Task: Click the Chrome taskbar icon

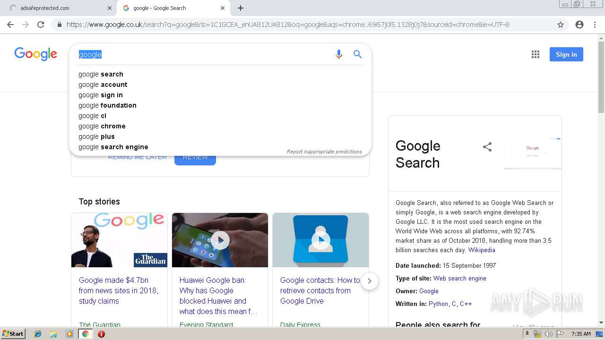Action: click(x=86, y=334)
